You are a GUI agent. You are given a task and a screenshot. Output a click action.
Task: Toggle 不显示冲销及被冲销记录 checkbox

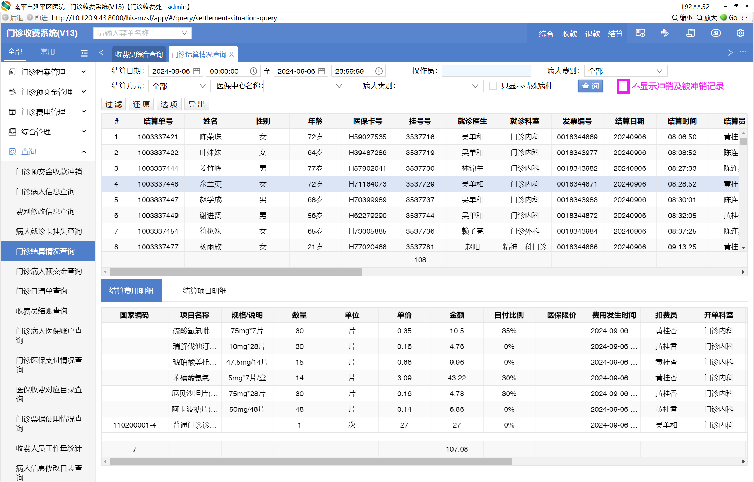click(623, 86)
